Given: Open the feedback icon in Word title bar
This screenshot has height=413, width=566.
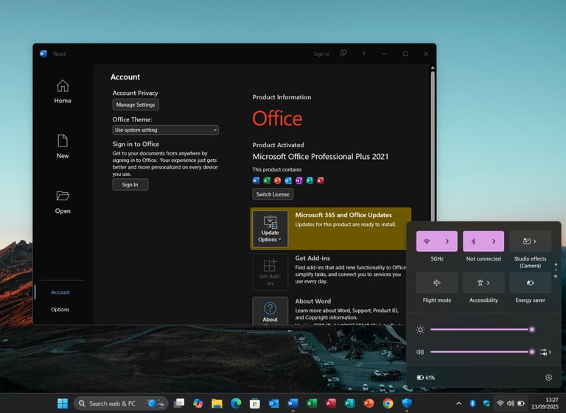Looking at the screenshot, I should [343, 54].
